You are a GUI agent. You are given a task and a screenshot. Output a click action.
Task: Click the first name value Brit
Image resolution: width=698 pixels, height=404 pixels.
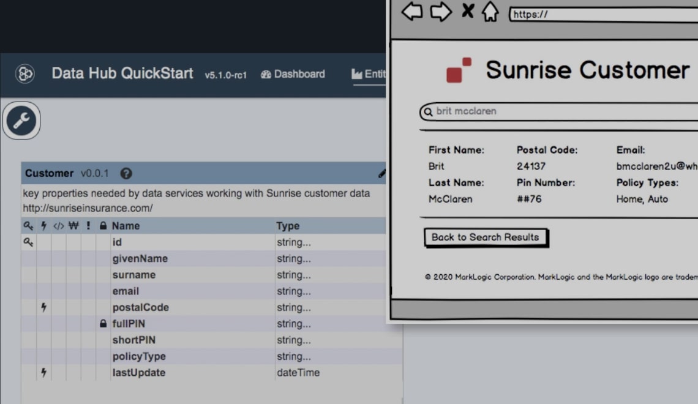click(436, 166)
